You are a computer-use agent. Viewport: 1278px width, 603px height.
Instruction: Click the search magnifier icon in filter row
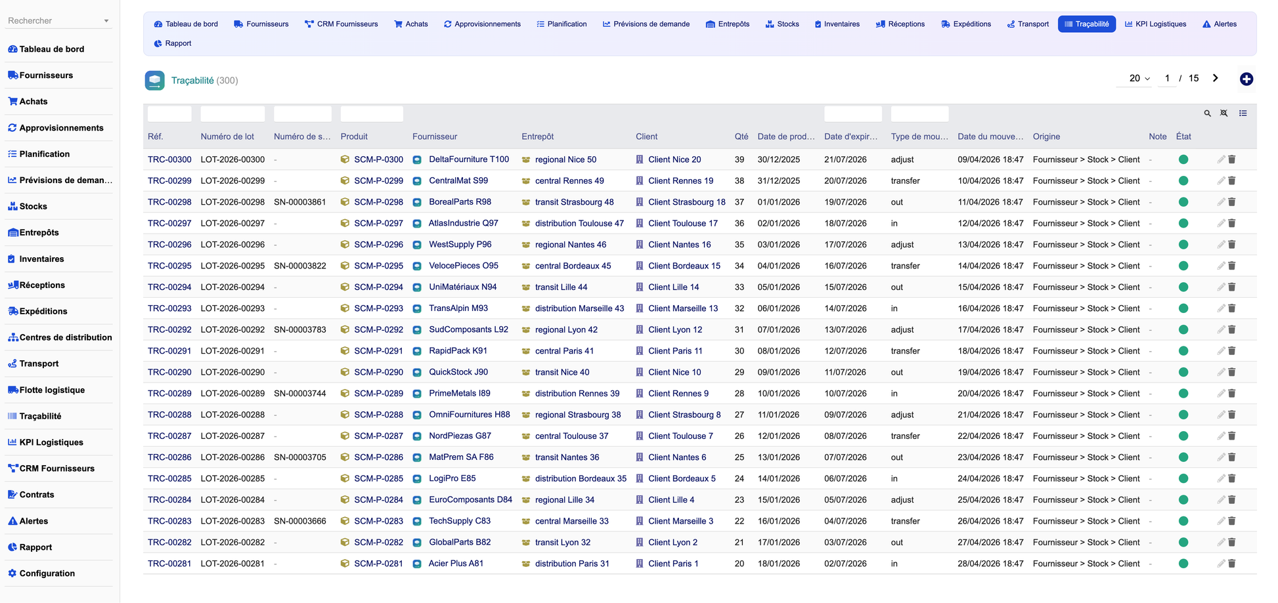click(1207, 114)
